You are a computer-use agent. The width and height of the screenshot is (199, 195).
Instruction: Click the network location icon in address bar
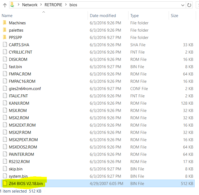12,5
